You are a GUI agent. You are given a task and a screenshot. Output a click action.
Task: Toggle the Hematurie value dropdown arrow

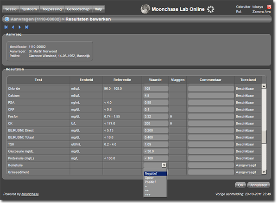click(x=164, y=165)
